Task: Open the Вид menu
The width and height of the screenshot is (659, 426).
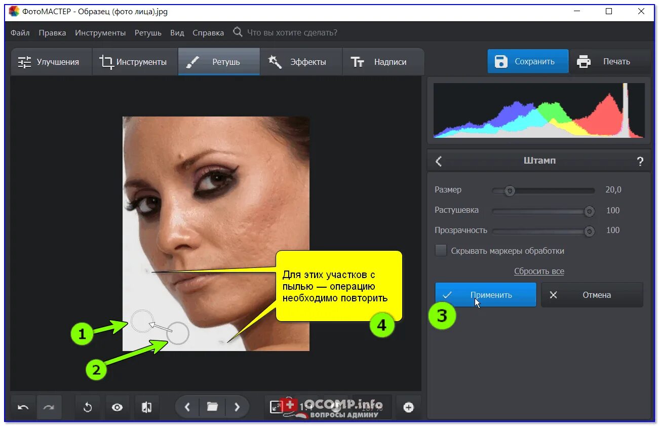Action: pyautogui.click(x=177, y=32)
